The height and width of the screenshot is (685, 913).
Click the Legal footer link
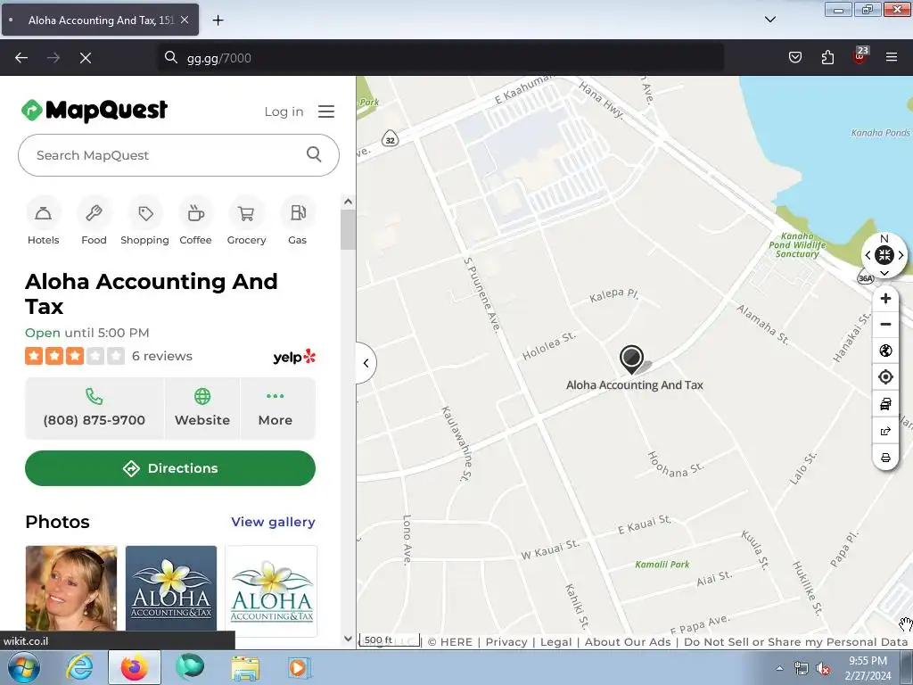click(556, 642)
